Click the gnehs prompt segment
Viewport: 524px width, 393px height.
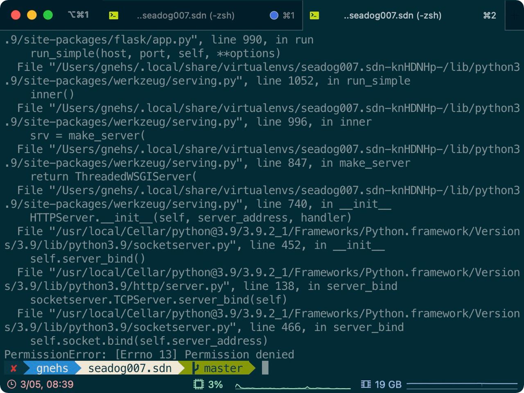coord(52,368)
